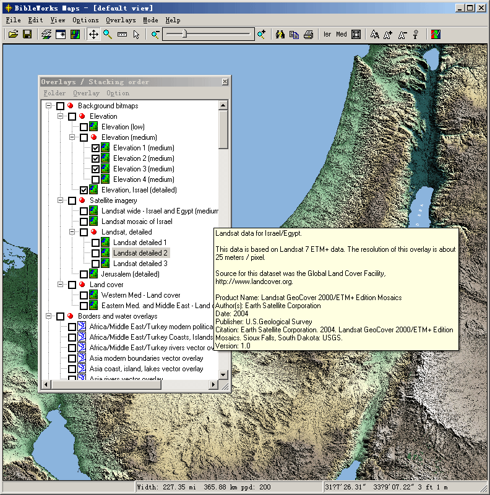Click overlay list scroll down arrow
This screenshot has height=495, width=490.
[x=223, y=375]
